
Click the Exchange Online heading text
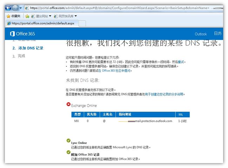tap(84, 106)
